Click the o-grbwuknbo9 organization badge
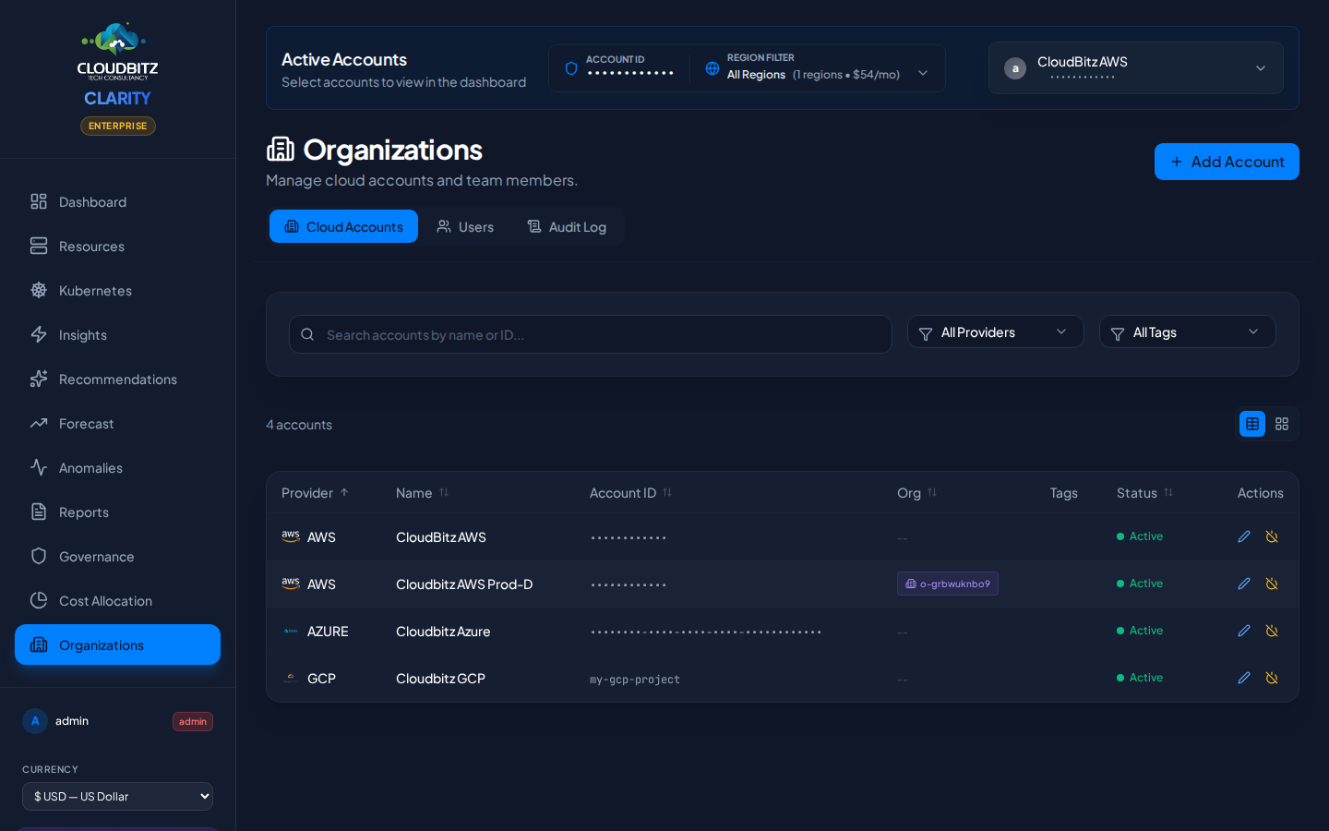The image size is (1329, 831). pyautogui.click(x=947, y=584)
